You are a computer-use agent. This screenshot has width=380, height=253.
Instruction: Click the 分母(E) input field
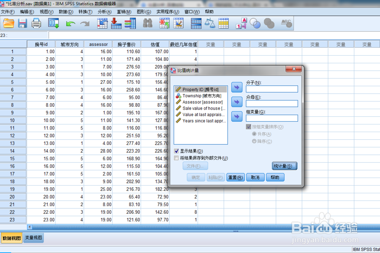pyautogui.click(x=272, y=103)
